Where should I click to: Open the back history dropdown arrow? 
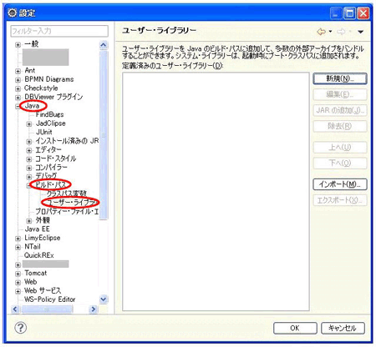[330, 32]
